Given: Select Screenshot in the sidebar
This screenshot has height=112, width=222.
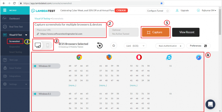Looking at the screenshot, I should tap(14, 41).
